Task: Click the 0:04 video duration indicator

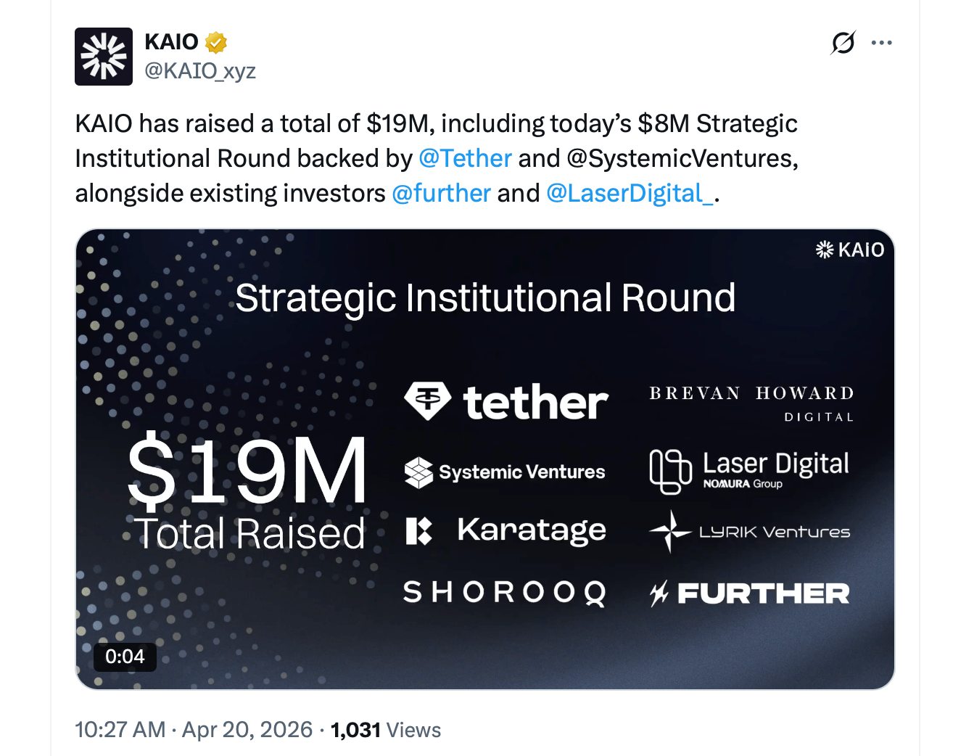Action: pos(124,657)
